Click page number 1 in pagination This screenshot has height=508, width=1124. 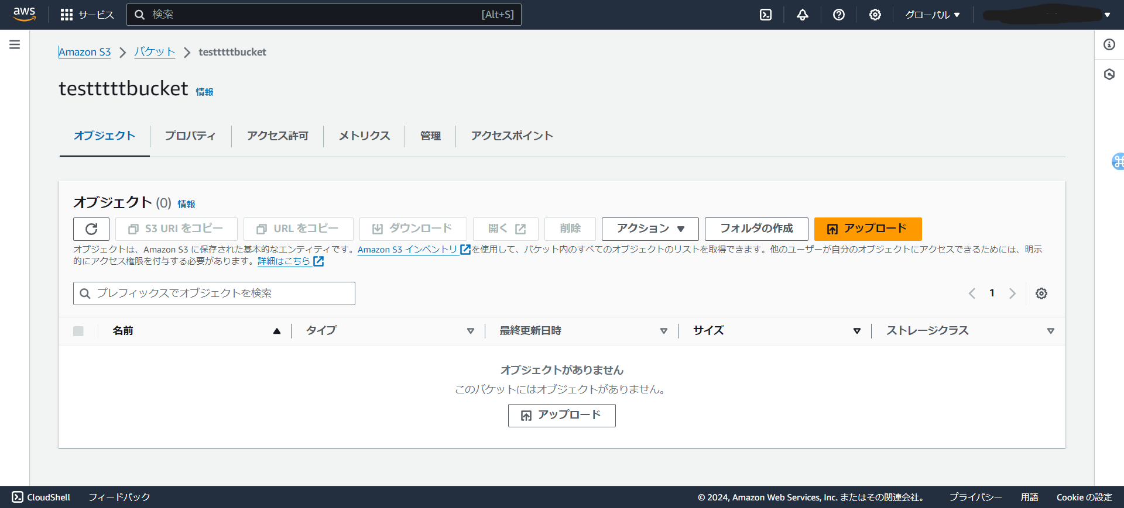pyautogui.click(x=992, y=293)
